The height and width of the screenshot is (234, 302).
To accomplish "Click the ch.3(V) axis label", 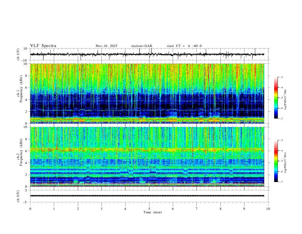I will click(18, 197).
